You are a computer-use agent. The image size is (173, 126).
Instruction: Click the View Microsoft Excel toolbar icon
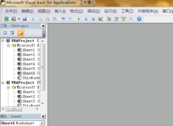6,19
